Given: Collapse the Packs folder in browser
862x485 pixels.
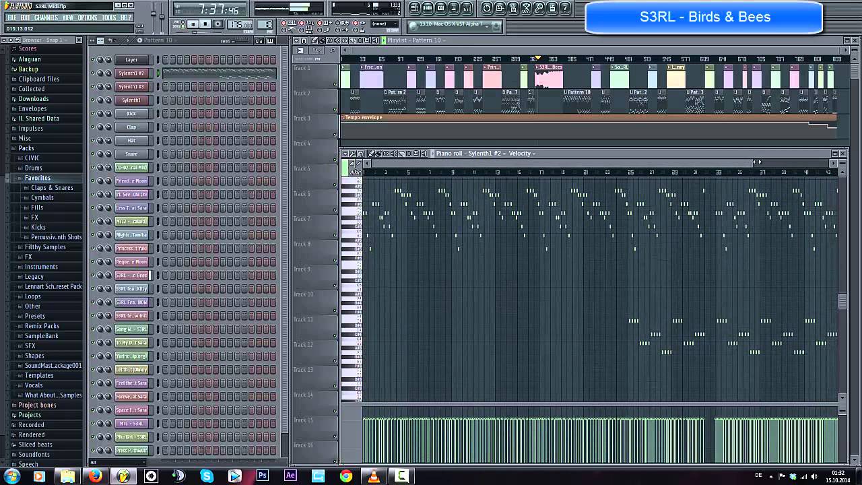Looking at the screenshot, I should [26, 148].
